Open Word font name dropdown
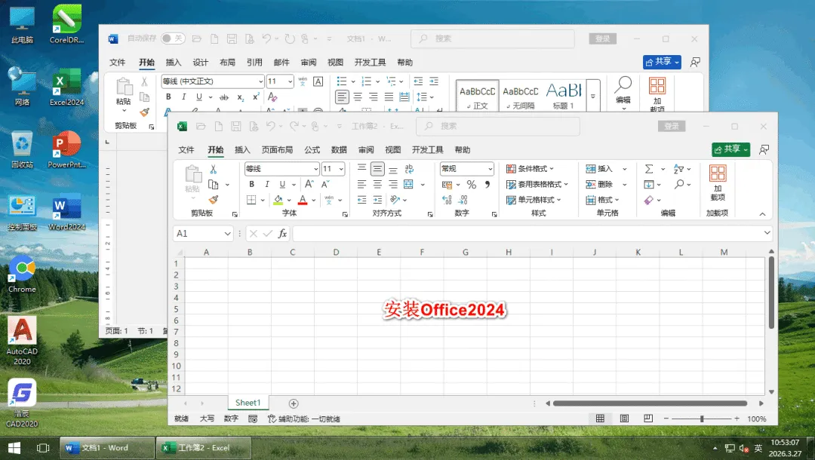This screenshot has width=815, height=460. pos(261,81)
